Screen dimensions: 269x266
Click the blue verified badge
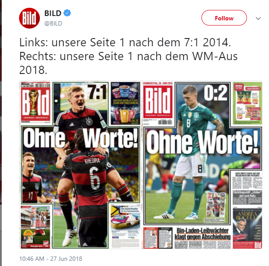[67, 13]
